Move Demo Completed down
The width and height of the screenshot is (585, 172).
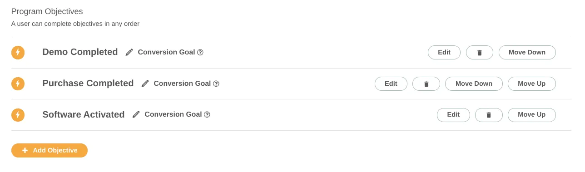(527, 53)
